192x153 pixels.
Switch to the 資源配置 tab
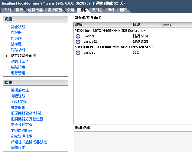pyautogui.click(x=55, y=10)
